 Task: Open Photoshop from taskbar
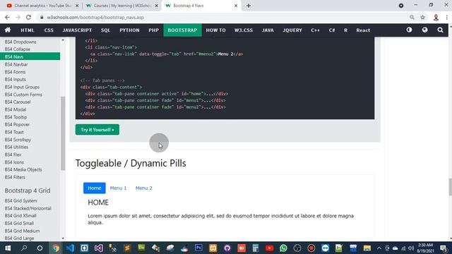198,248
